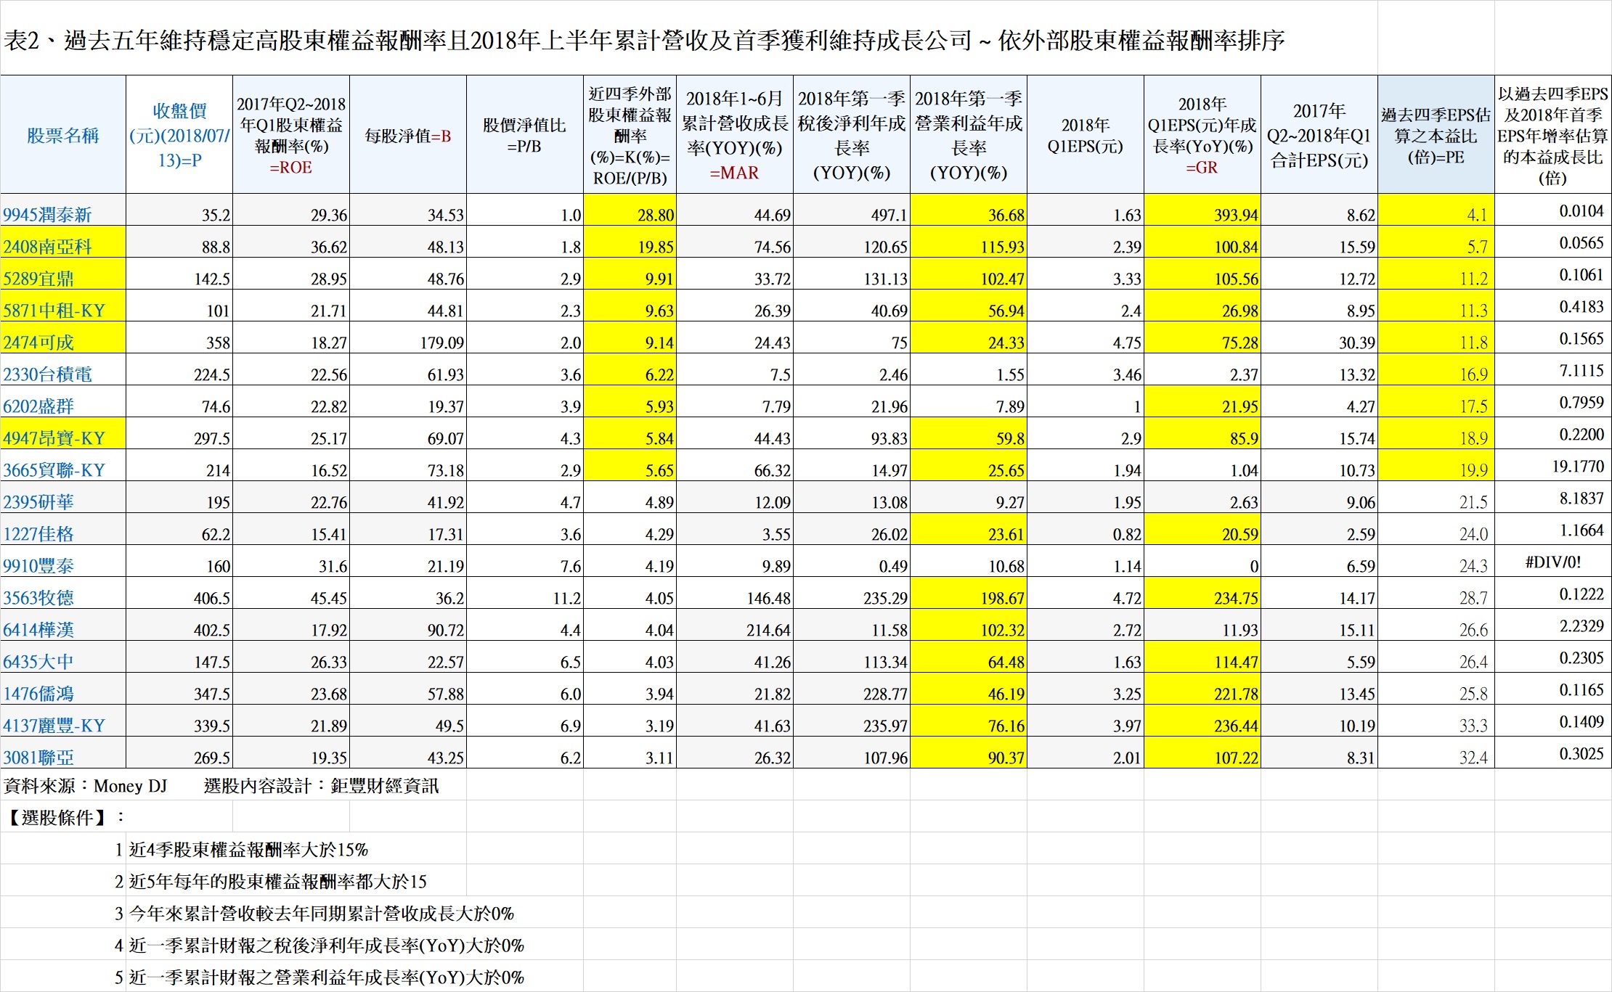
Task: Select the 4137麗豐-KY cell
Action: coord(63,721)
